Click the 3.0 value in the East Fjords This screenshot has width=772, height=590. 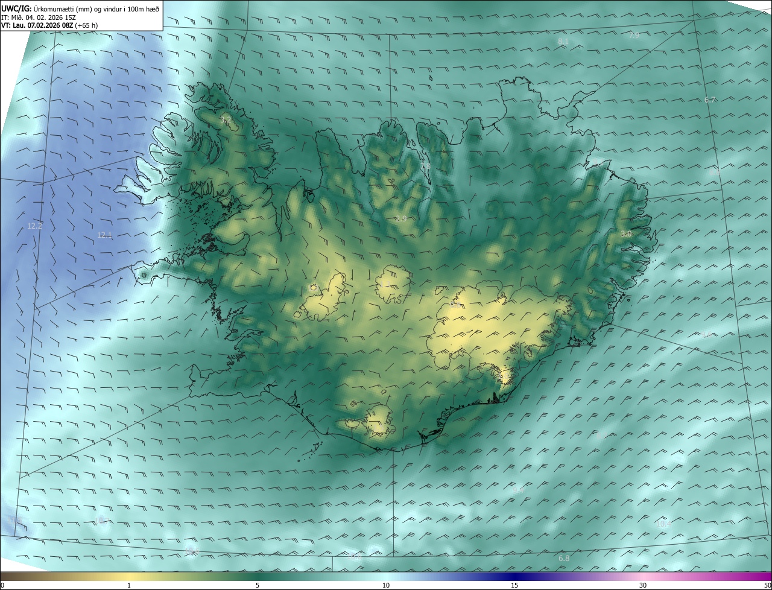[626, 233]
